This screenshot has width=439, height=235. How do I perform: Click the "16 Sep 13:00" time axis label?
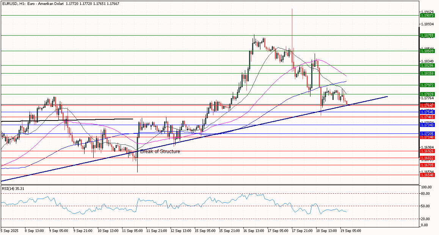click(253, 231)
